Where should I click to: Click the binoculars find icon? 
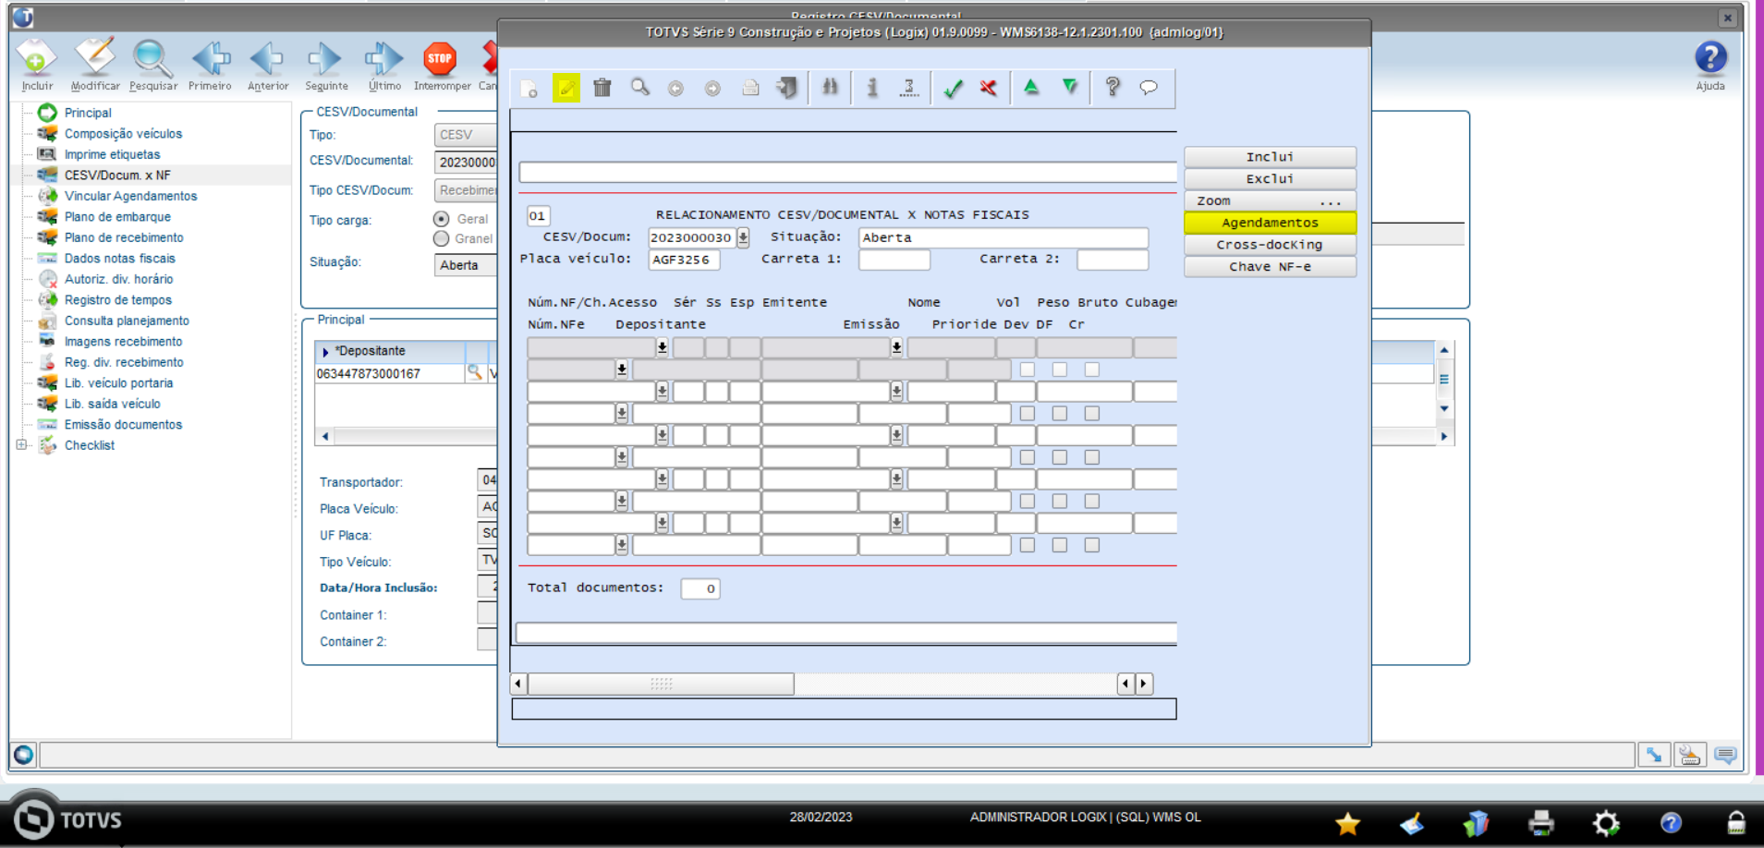[x=830, y=88]
